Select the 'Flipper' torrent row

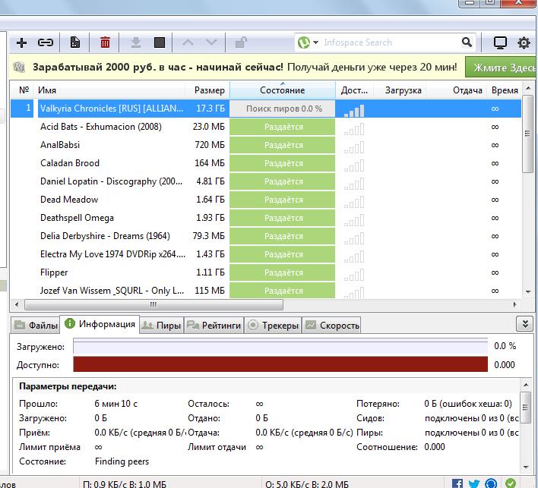tap(265, 272)
